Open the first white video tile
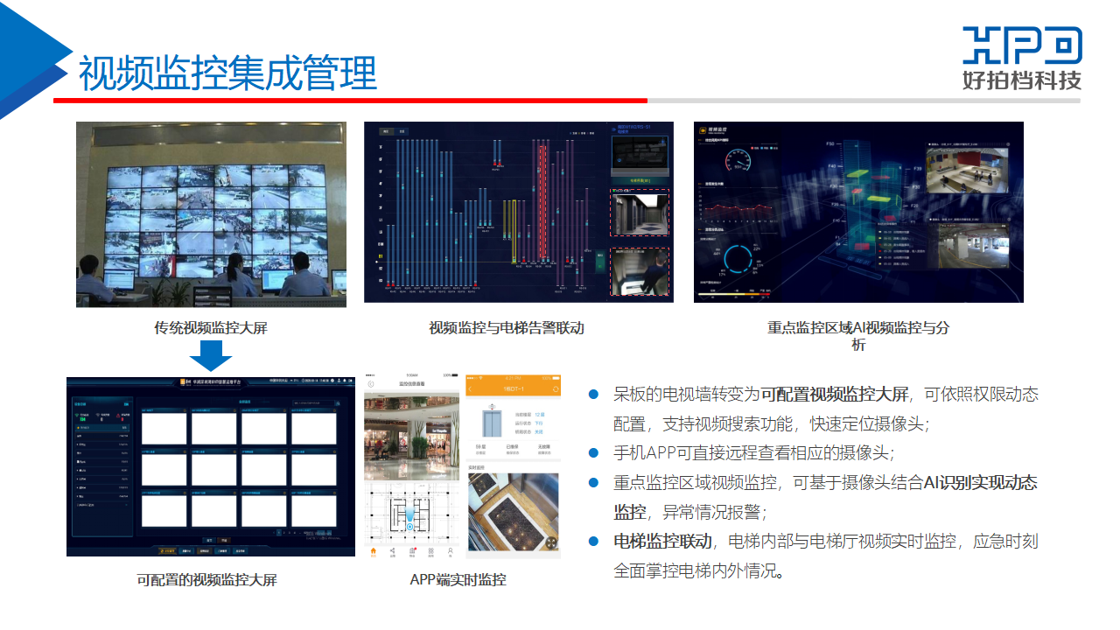Viewport: 1120px width, 630px height. 164,428
